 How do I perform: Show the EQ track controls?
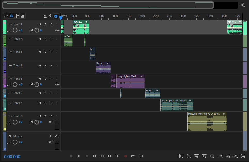(x=22, y=16)
